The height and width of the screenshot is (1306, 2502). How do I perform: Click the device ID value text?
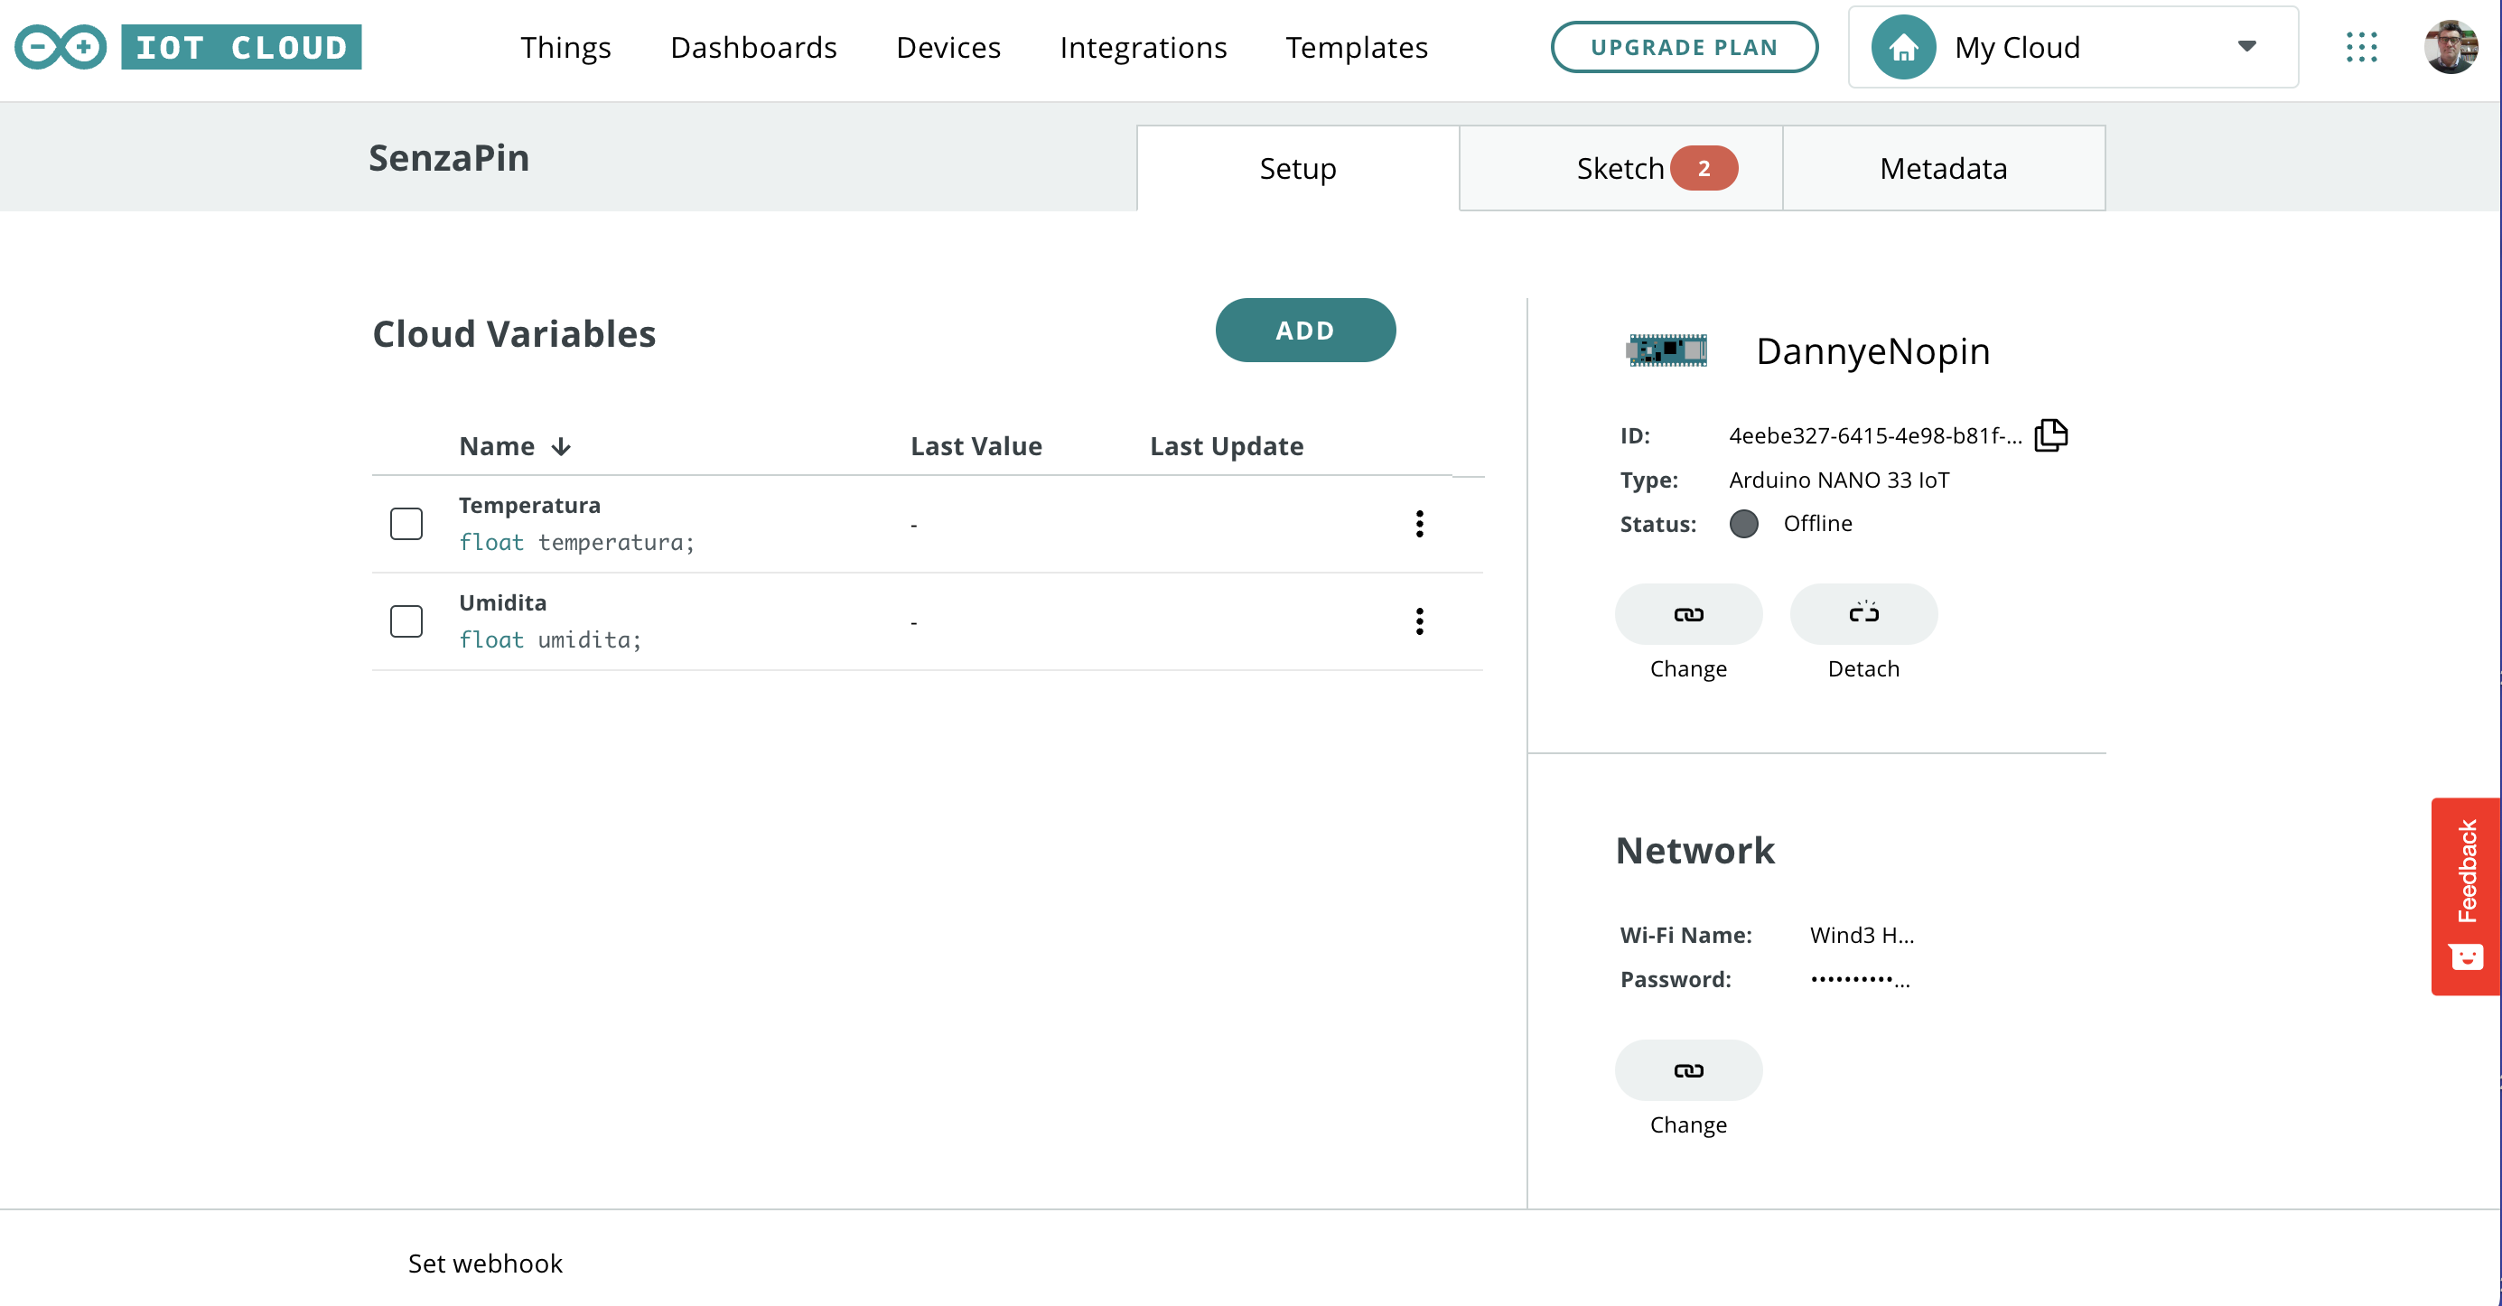click(1874, 435)
